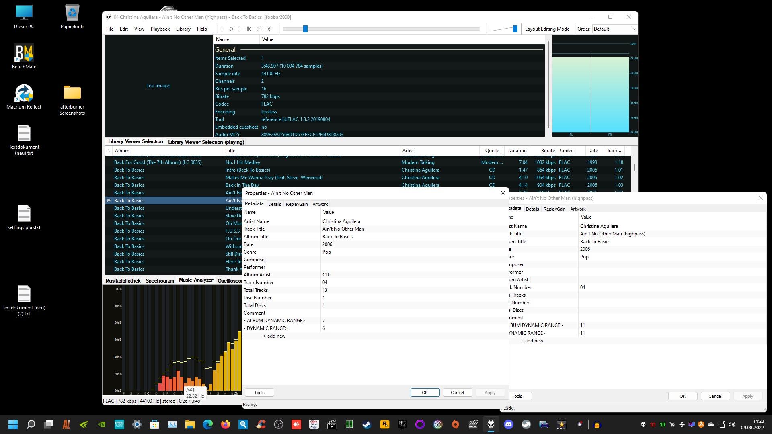
Task: Click Album Artist value 'CD' in front dialog
Action: (x=326, y=275)
